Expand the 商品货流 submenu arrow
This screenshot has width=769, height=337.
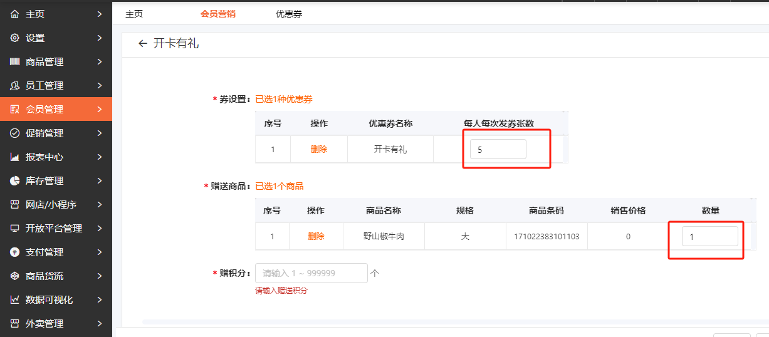pos(100,276)
